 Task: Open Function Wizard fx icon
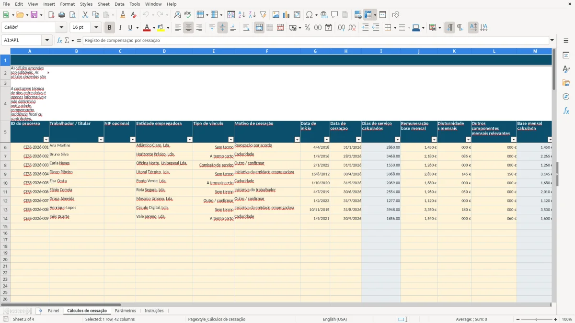coord(59,41)
